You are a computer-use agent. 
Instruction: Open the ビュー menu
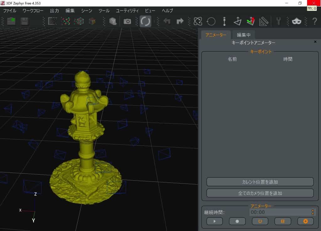click(150, 11)
